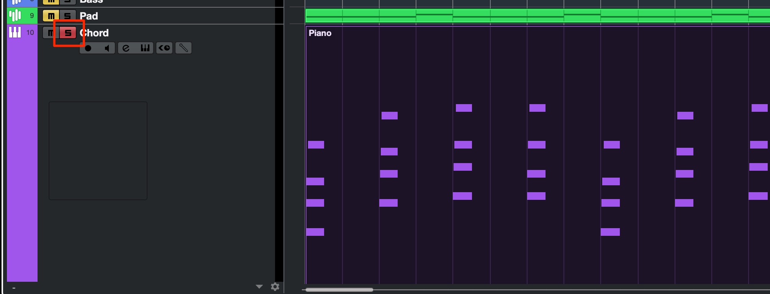Toggle Edit In-Place on the Chord track
This screenshot has width=770, height=294.
[183, 48]
